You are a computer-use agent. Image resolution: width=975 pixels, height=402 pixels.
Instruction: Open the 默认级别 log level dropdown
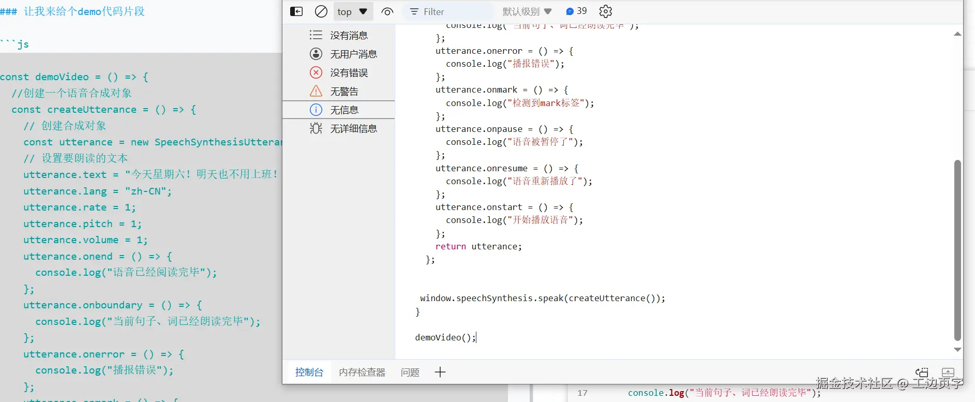coord(527,11)
